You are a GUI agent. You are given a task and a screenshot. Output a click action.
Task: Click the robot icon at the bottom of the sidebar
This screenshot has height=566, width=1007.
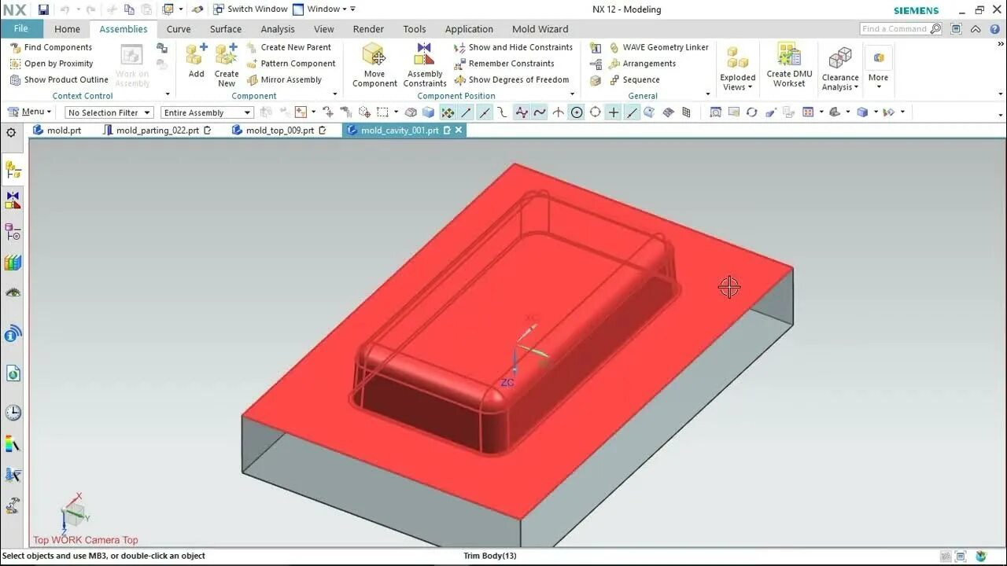click(13, 505)
